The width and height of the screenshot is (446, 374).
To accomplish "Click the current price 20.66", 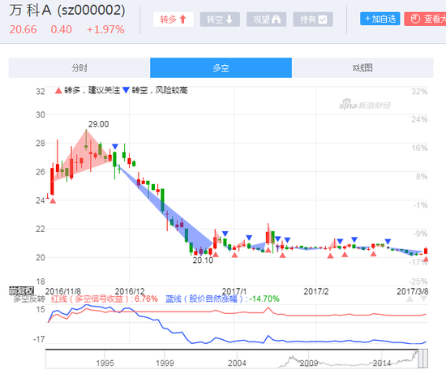I will (23, 29).
